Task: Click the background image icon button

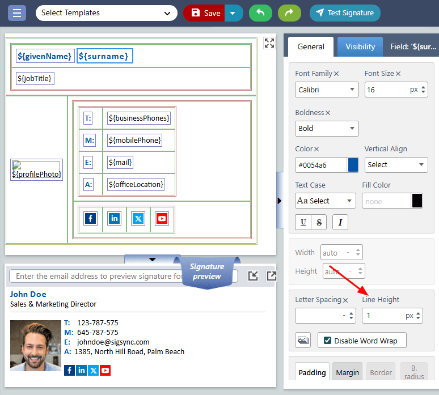Action: coord(303,340)
